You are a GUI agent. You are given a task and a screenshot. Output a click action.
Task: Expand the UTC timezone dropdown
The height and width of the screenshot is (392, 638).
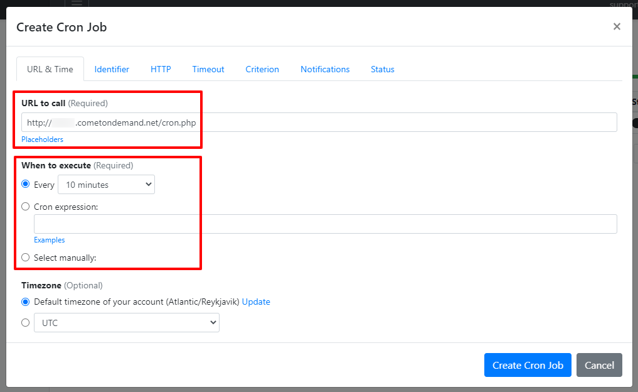point(126,323)
